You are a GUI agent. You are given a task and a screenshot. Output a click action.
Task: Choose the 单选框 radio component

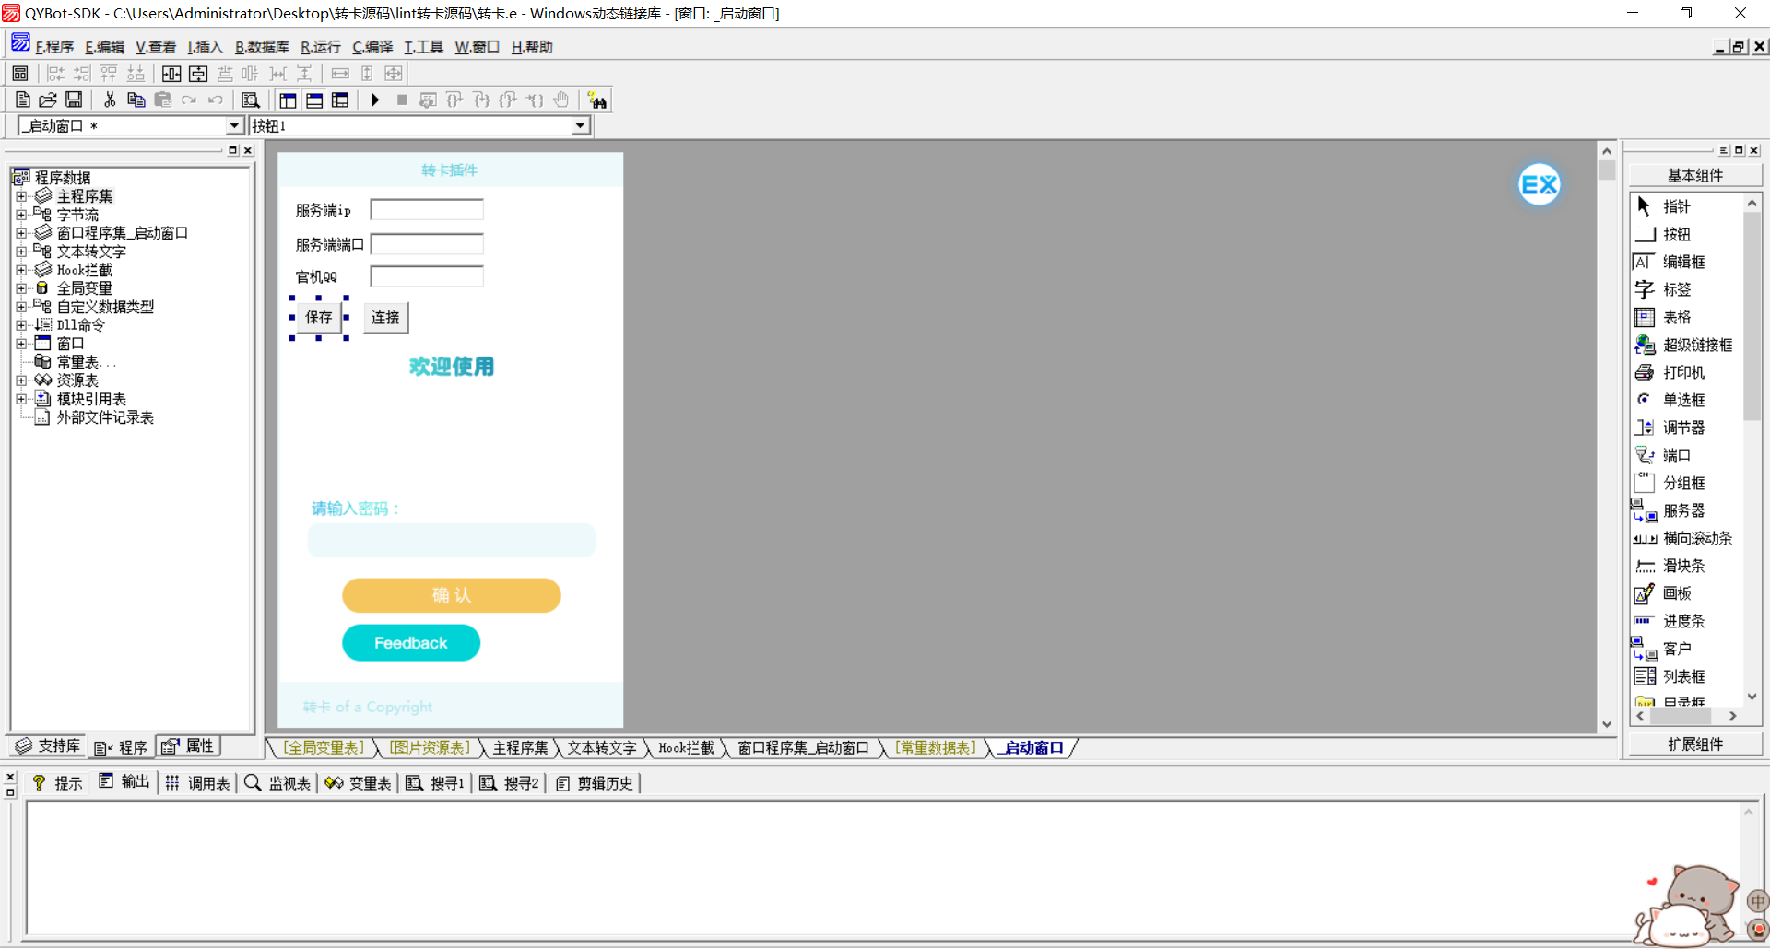1682,401
